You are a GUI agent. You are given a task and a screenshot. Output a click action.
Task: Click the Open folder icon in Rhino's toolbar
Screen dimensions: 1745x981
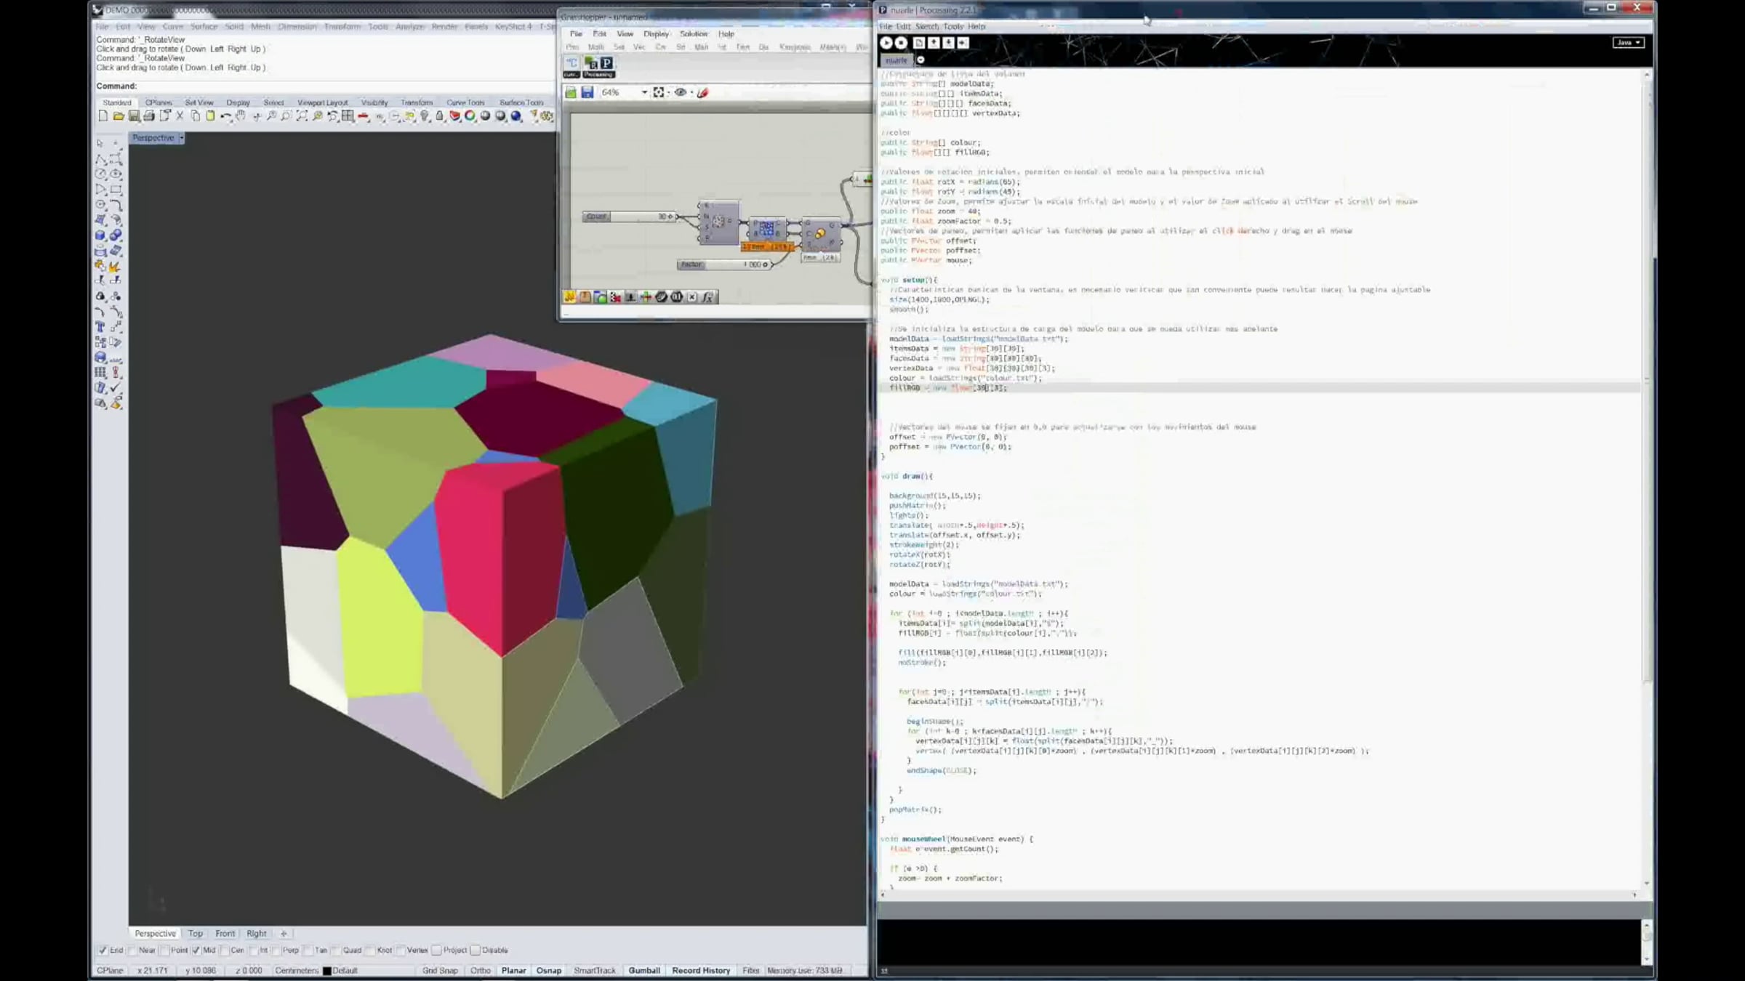click(119, 116)
